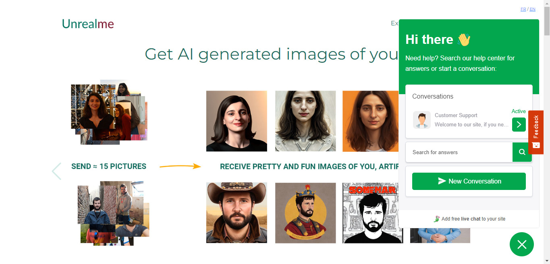Open the orange Feedback side tab

point(536,132)
